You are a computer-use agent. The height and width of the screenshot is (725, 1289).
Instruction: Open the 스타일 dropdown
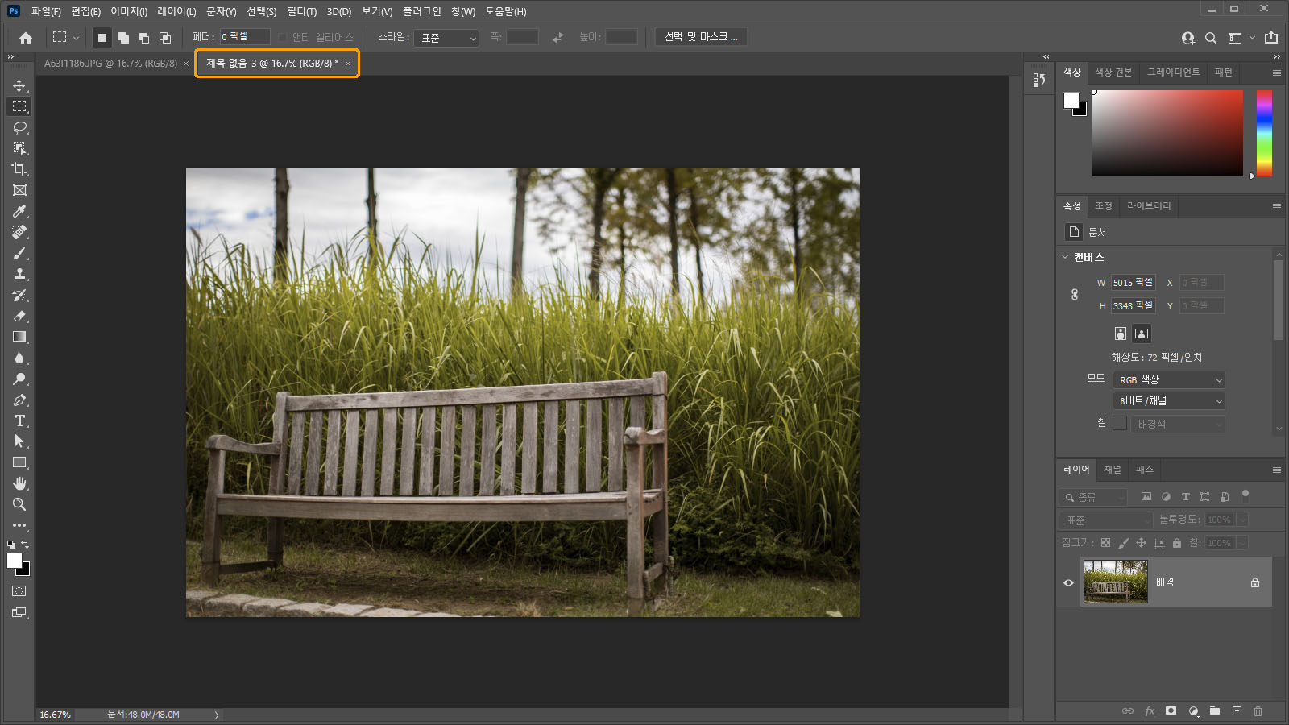[x=446, y=38]
